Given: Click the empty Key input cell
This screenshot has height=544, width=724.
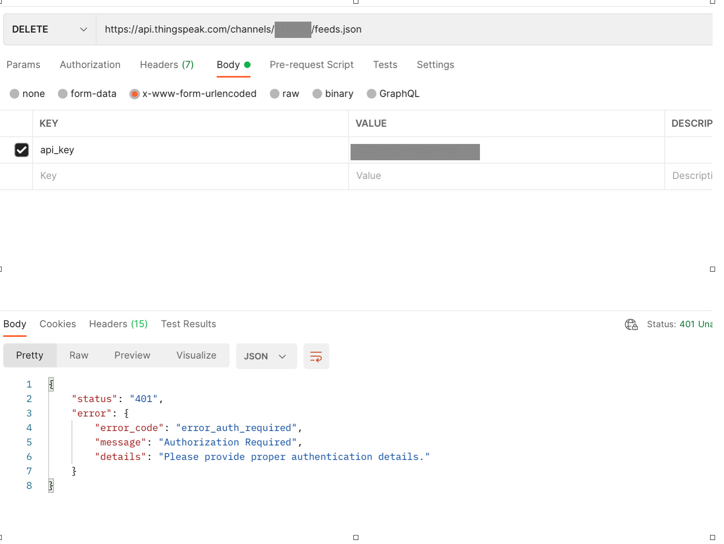Looking at the screenshot, I should (190, 176).
